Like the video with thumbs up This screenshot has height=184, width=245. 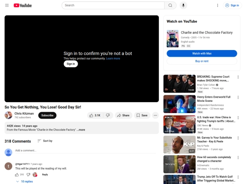[x=95, y=115]
